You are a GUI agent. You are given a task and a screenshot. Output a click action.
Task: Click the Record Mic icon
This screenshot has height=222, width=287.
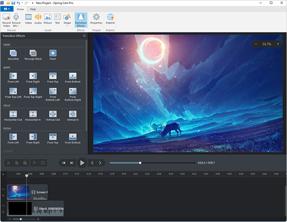click(16, 17)
